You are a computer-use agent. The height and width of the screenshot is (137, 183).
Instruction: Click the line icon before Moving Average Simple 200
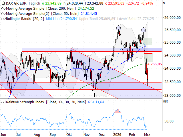click(x=3, y=9)
